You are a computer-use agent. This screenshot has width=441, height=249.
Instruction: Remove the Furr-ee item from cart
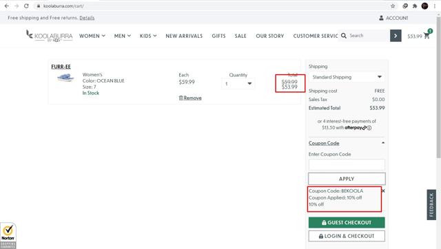[x=190, y=98]
